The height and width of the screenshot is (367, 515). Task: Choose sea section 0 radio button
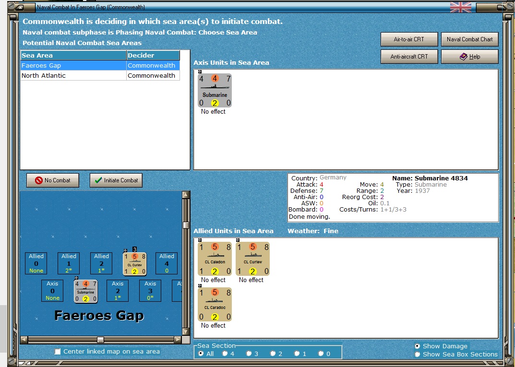coord(321,354)
